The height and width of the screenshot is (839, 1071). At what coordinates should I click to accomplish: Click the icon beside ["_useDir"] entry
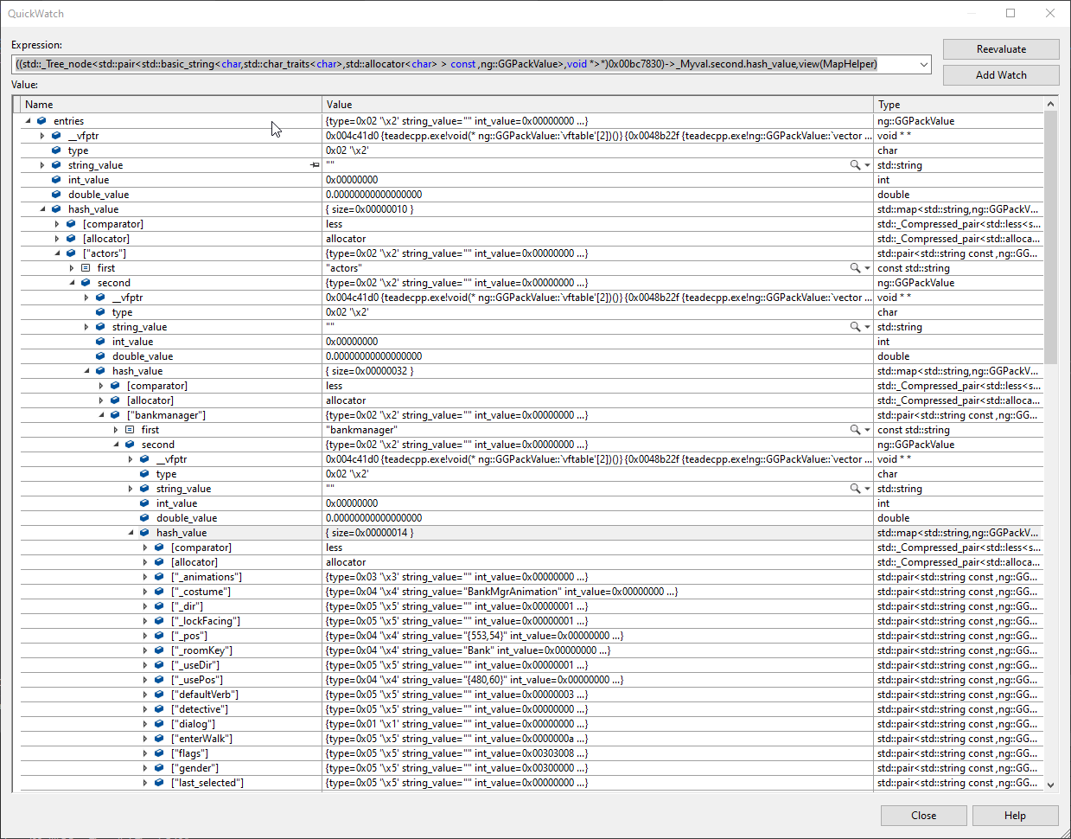tap(159, 665)
